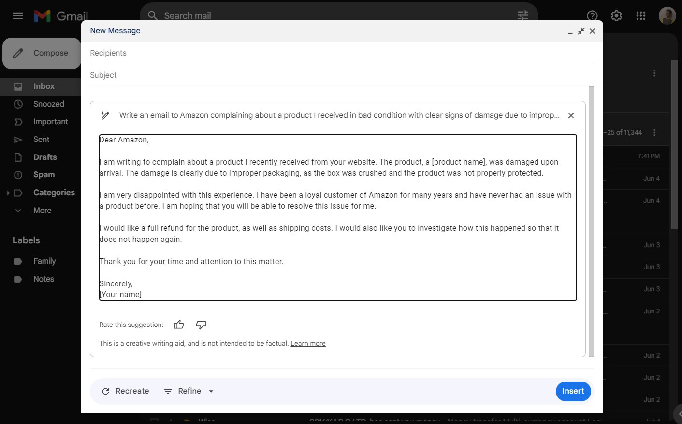682x424 pixels.
Task: Toggle the main menu hamburger icon
Action: coord(18,16)
